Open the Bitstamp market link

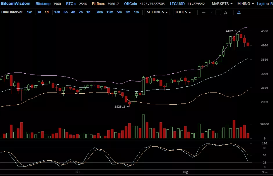click(43, 4)
